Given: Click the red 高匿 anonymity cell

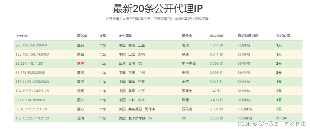Looking at the screenshot, I should [81, 64].
